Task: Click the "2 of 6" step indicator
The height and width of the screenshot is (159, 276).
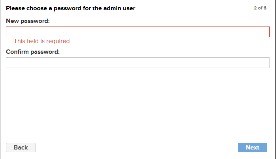Action: 260,8
